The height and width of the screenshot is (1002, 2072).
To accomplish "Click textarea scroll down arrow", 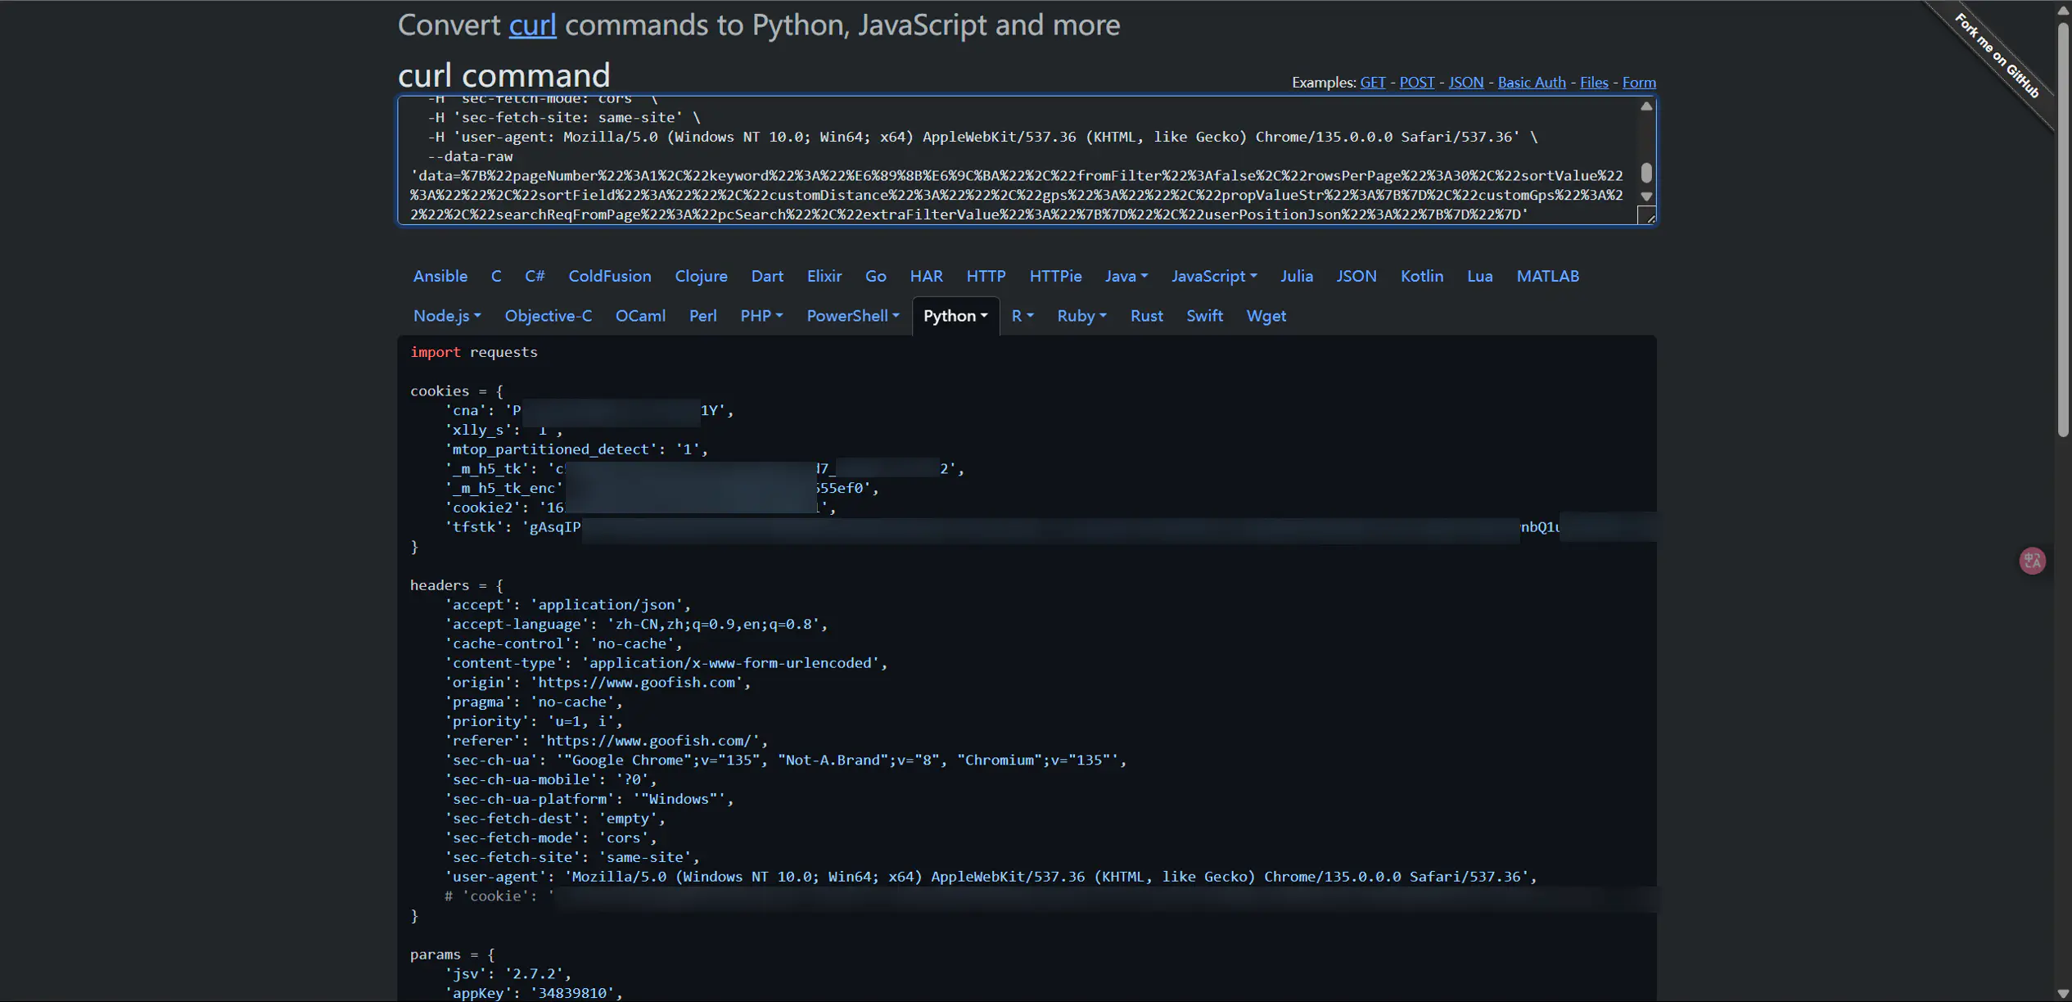I will click(1645, 196).
